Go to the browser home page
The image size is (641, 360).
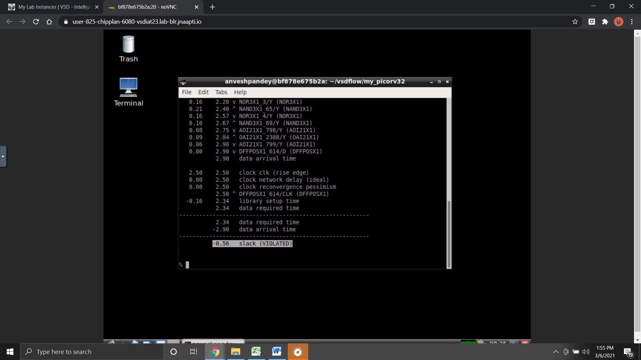click(x=49, y=22)
